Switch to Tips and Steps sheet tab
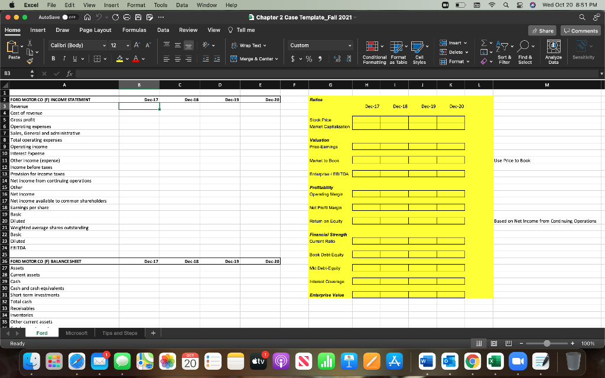605x378 pixels. pyautogui.click(x=119, y=333)
